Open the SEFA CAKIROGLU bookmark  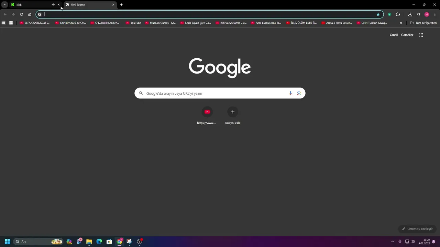coord(35,23)
